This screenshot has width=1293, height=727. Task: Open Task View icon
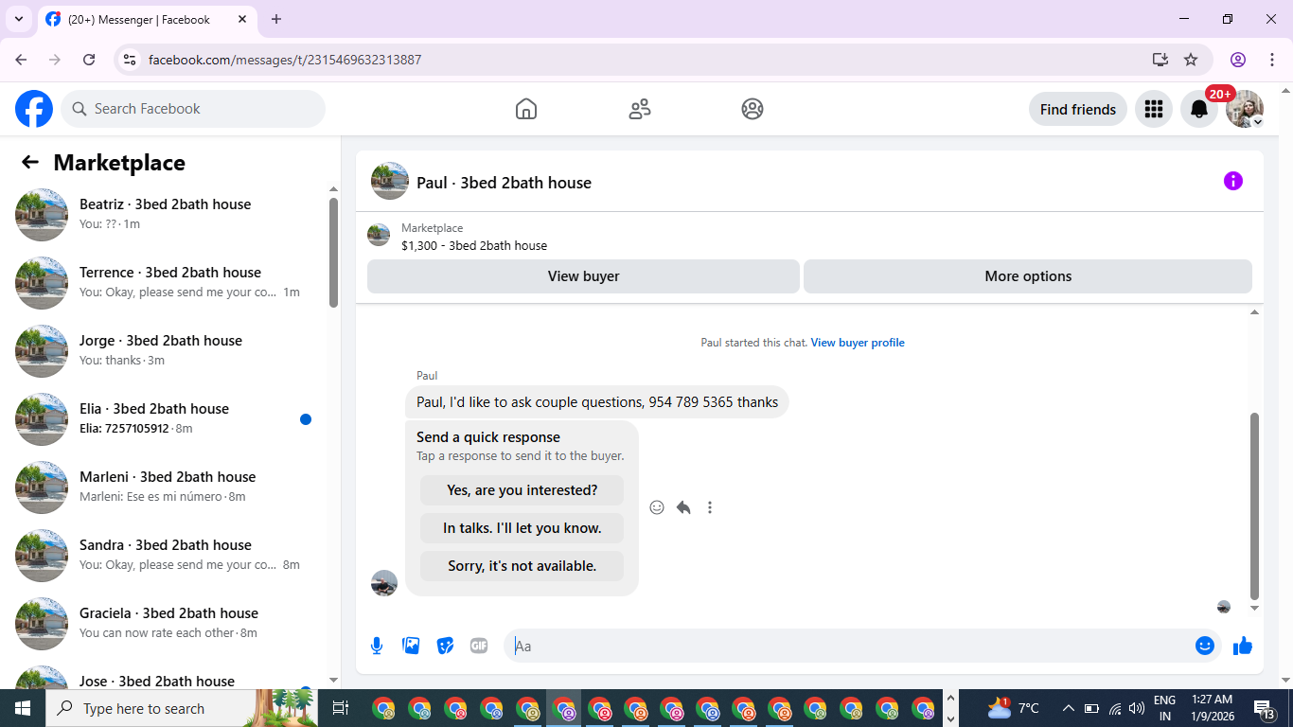coord(341,708)
